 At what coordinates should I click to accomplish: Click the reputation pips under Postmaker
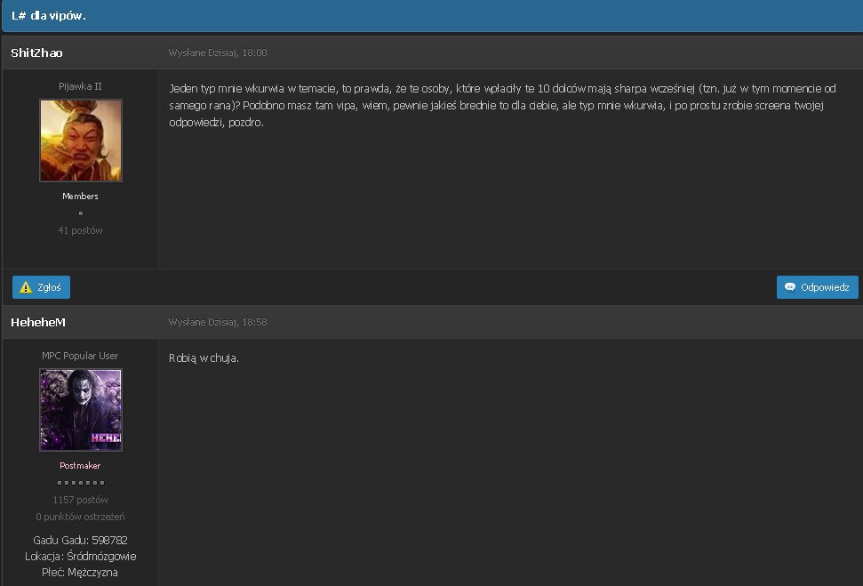(x=80, y=483)
